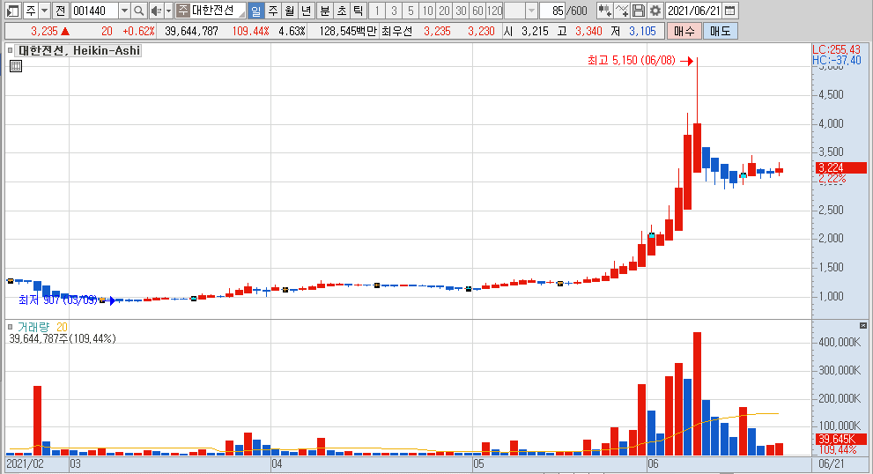Image resolution: width=873 pixels, height=474 pixels.
Task: Open the stock code search magnifier
Action: click(x=139, y=10)
